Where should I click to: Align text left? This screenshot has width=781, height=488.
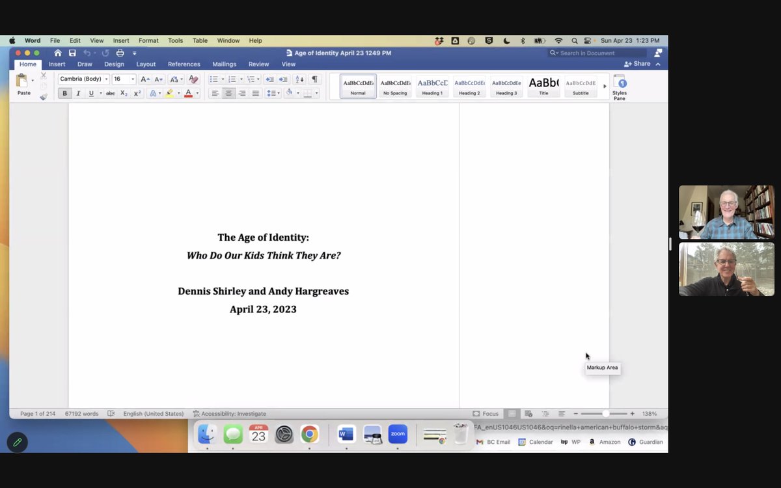tap(215, 93)
